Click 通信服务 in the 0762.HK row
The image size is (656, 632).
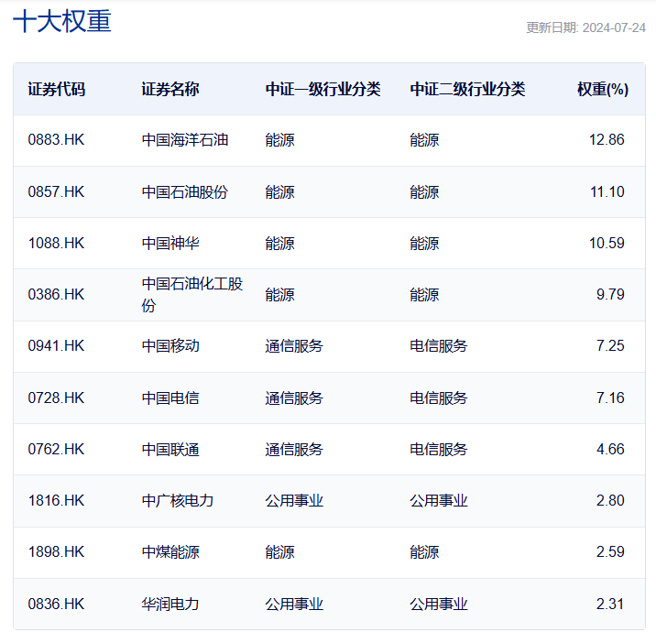(294, 449)
